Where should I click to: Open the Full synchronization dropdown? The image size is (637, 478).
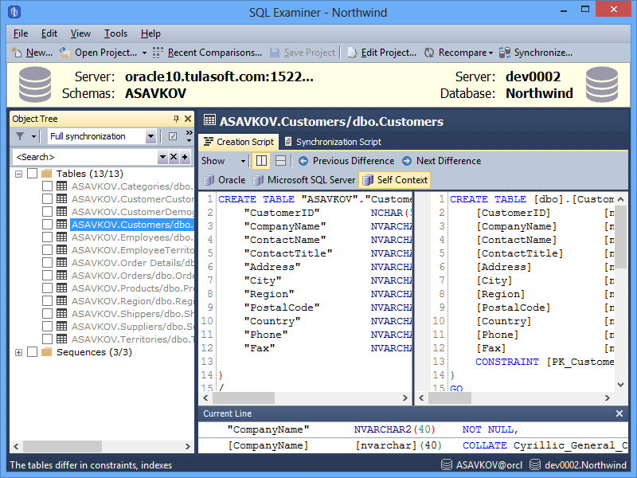point(152,136)
